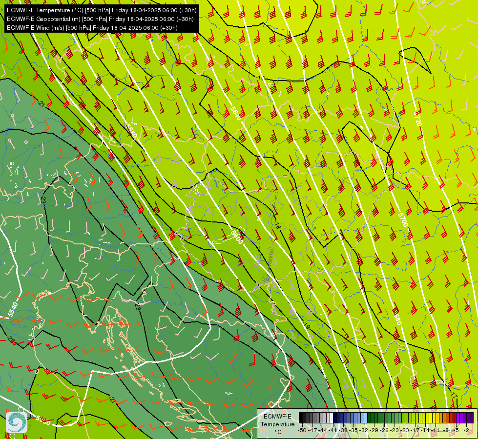Click the 5600 geopotential contour label
Viewport: 478px width, 439px height.
pyautogui.click(x=237, y=237)
